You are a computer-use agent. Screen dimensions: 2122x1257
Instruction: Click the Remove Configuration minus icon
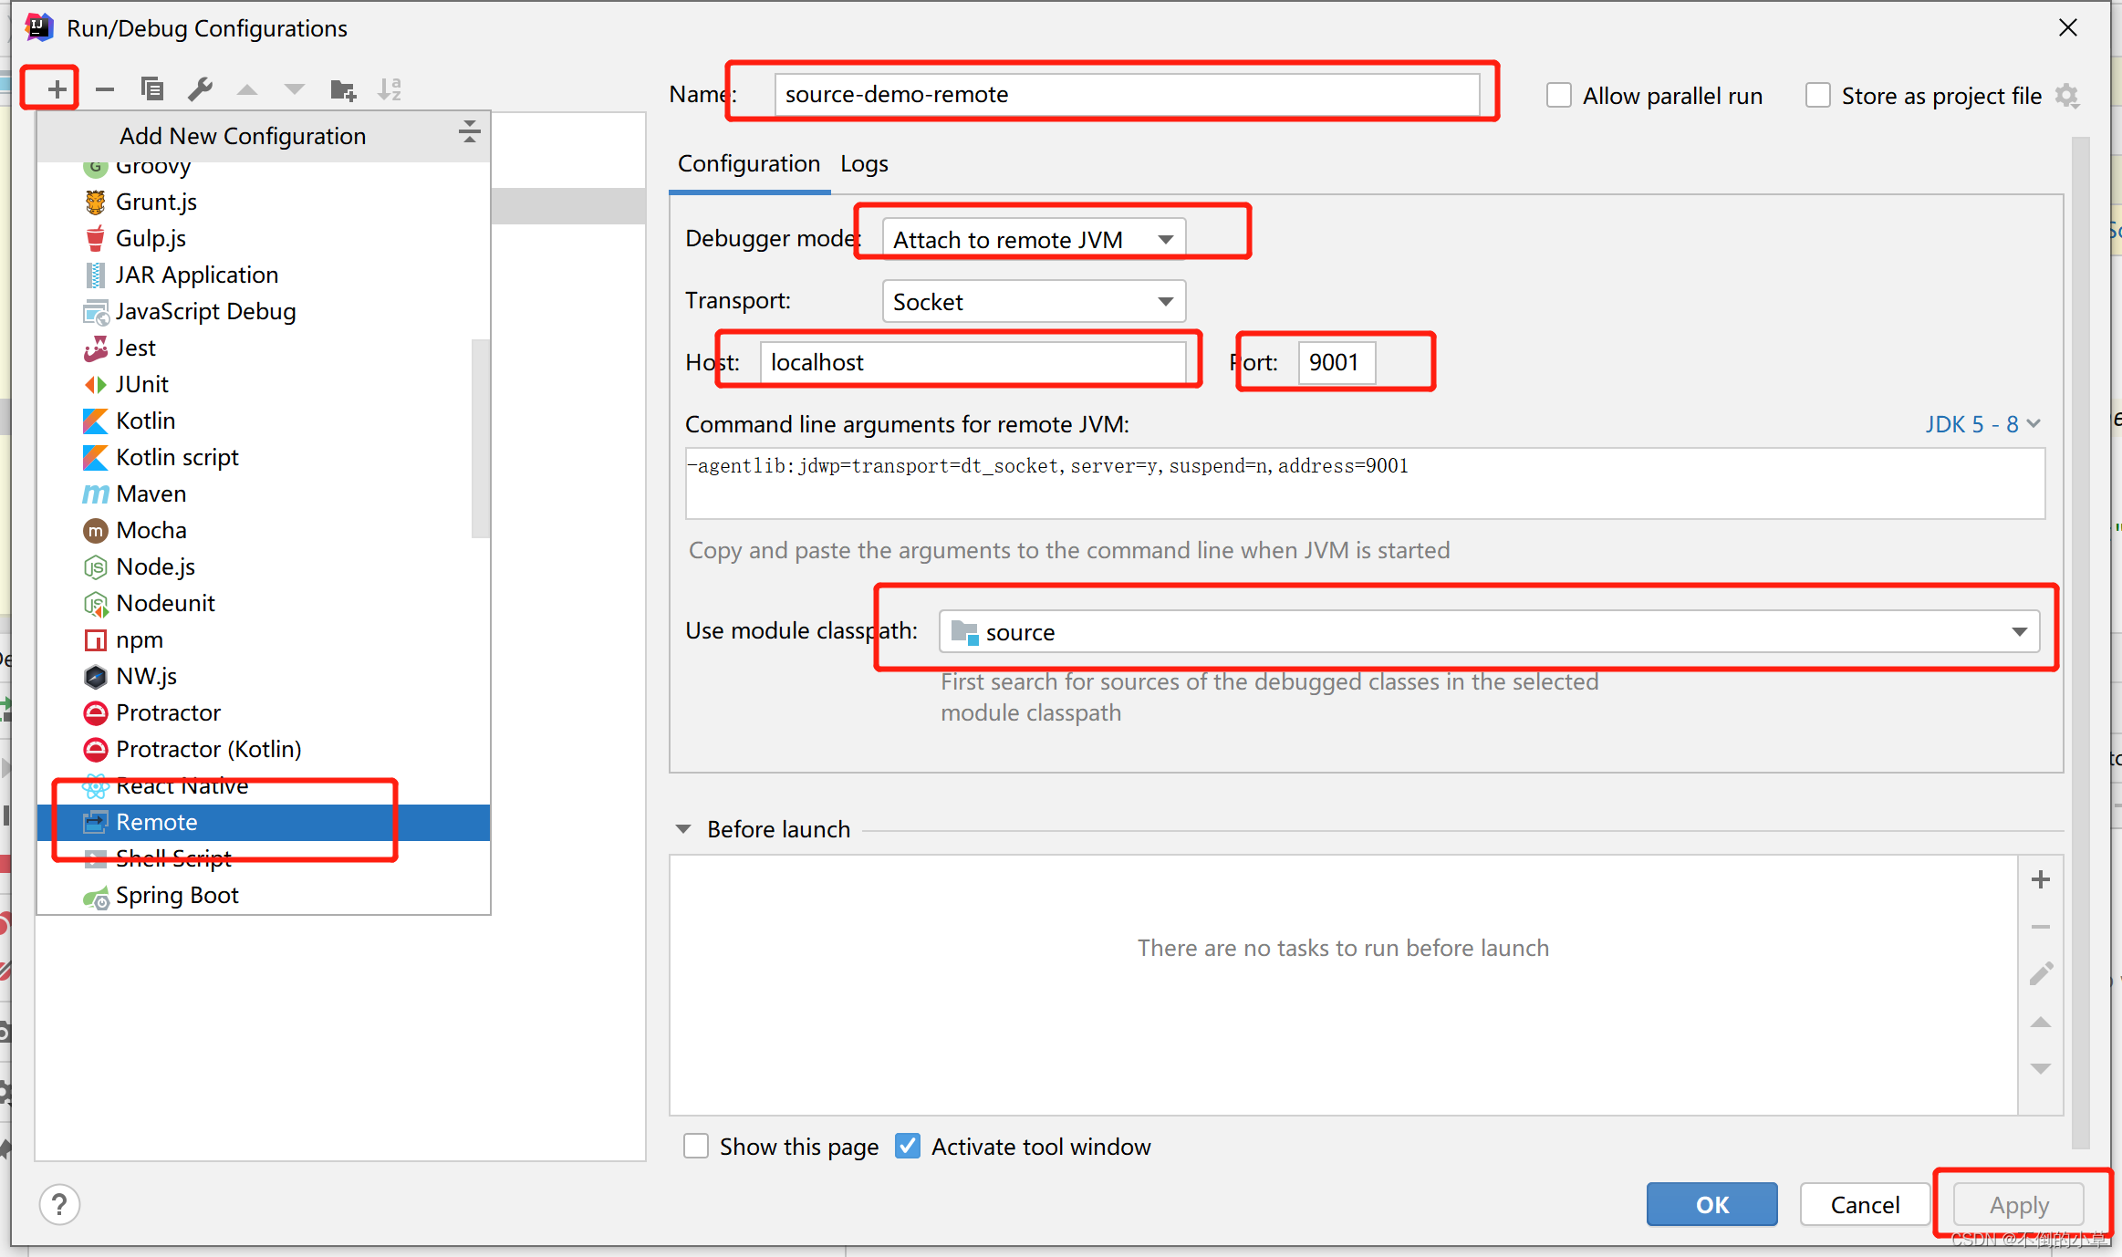tap(105, 89)
